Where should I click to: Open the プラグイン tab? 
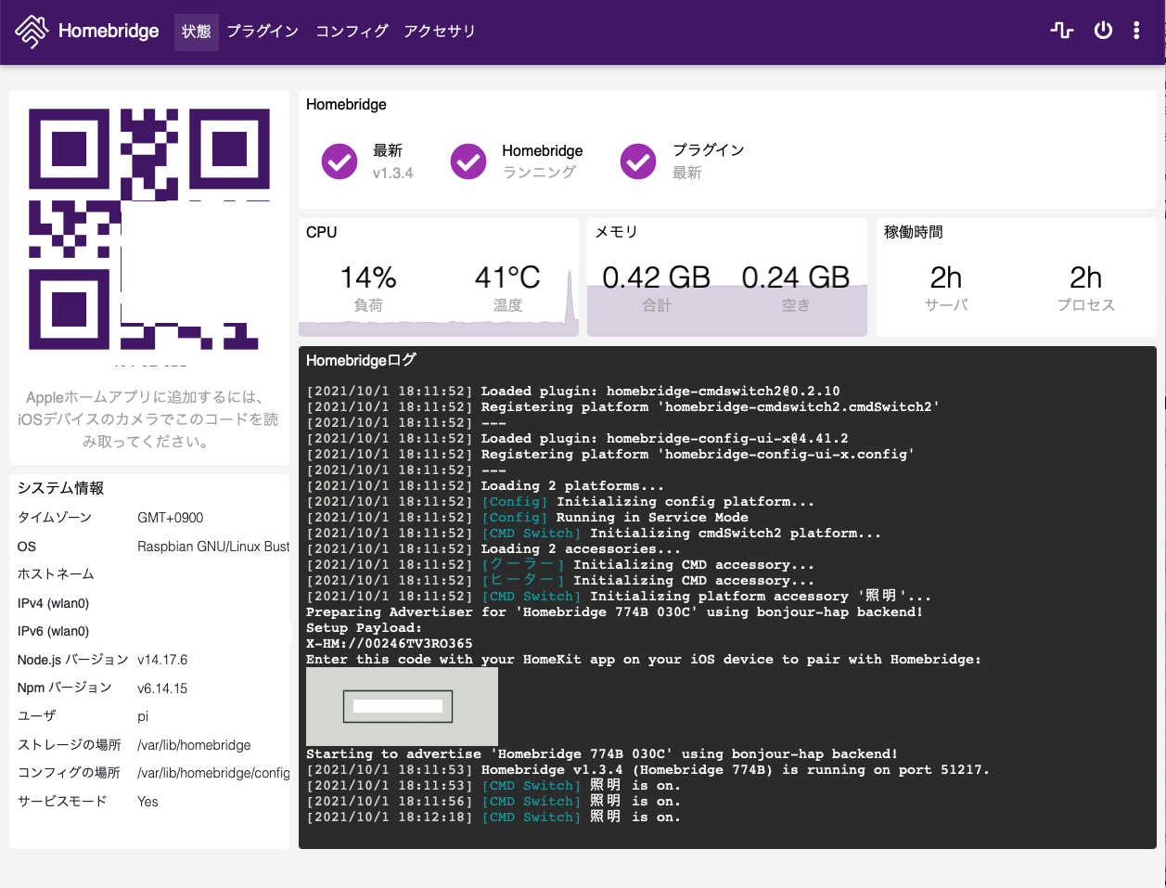coord(263,32)
